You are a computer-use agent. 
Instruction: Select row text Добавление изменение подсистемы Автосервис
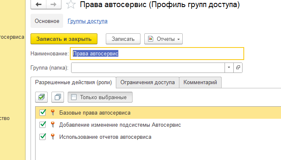click(120, 125)
